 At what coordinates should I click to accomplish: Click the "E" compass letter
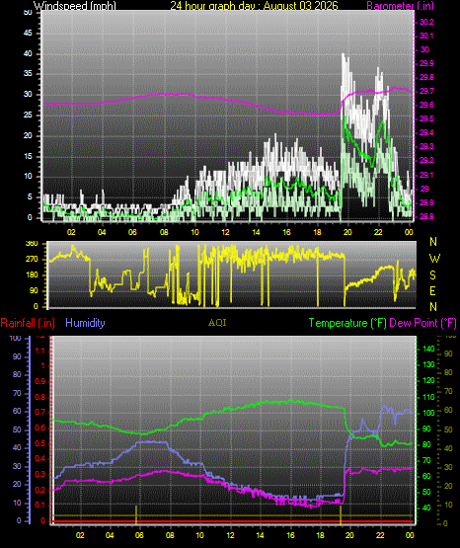click(x=432, y=290)
